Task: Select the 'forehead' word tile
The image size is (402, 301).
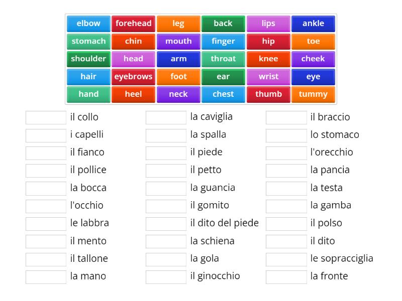Action: (x=133, y=23)
